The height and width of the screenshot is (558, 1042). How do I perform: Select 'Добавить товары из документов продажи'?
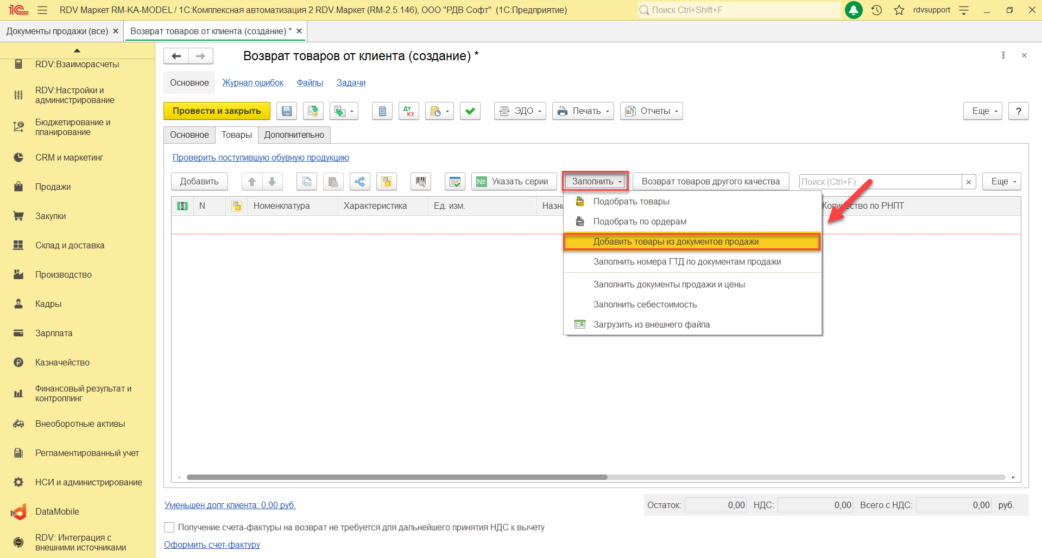click(675, 242)
